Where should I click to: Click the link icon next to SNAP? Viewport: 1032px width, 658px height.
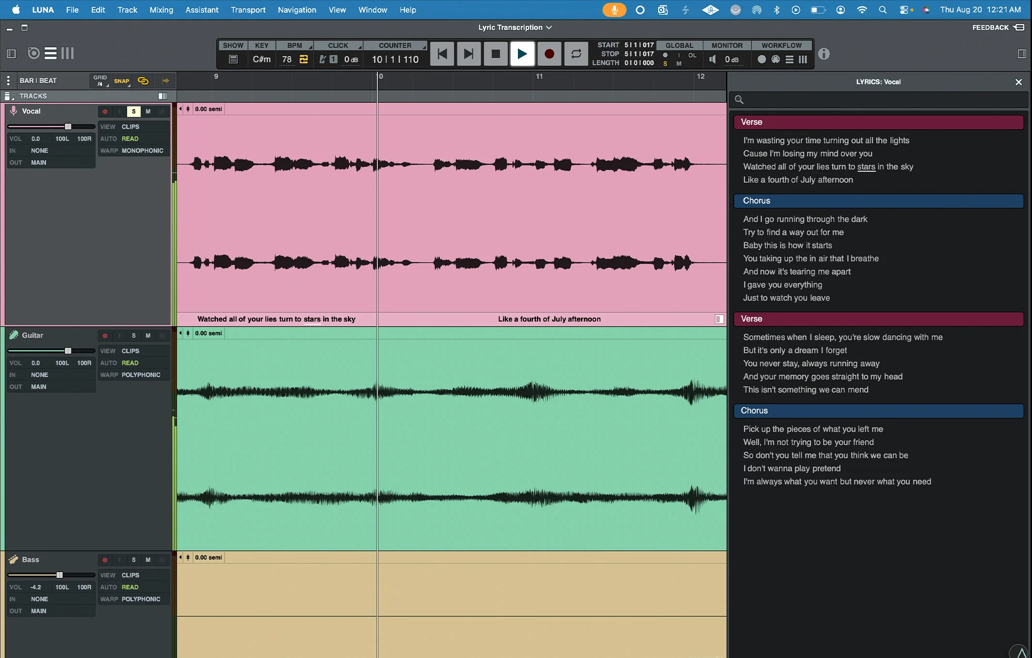143,80
